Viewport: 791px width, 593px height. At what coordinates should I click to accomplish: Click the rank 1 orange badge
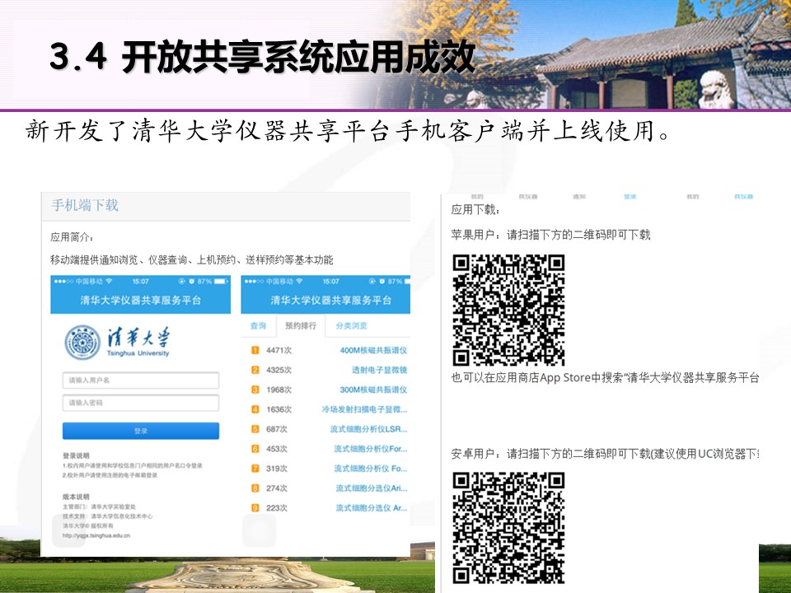click(x=255, y=350)
